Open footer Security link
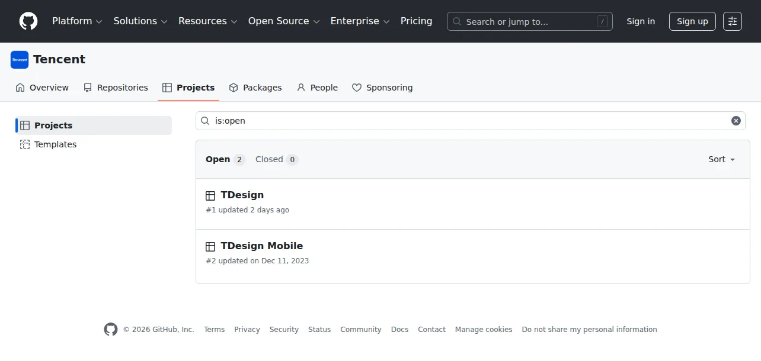The width and height of the screenshot is (761, 361). [x=284, y=330]
